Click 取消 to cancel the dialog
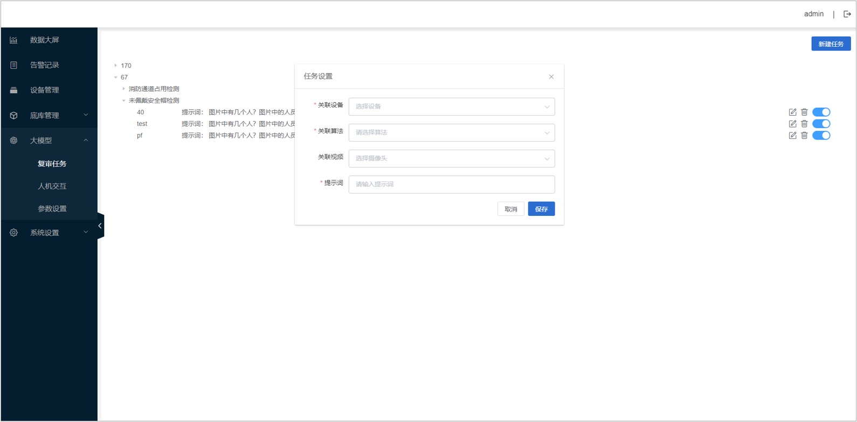Viewport: 857px width, 422px height. (510, 209)
